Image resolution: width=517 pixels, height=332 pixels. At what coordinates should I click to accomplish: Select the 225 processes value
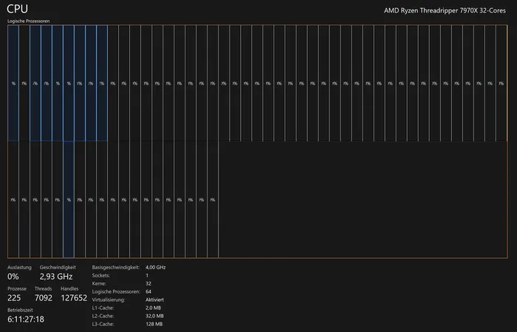14,298
